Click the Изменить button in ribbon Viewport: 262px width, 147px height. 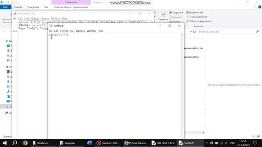[x=176, y=17]
